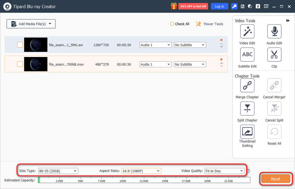Click the Log in button
Image resolution: width=295 pixels, height=189 pixels.
point(219,6)
